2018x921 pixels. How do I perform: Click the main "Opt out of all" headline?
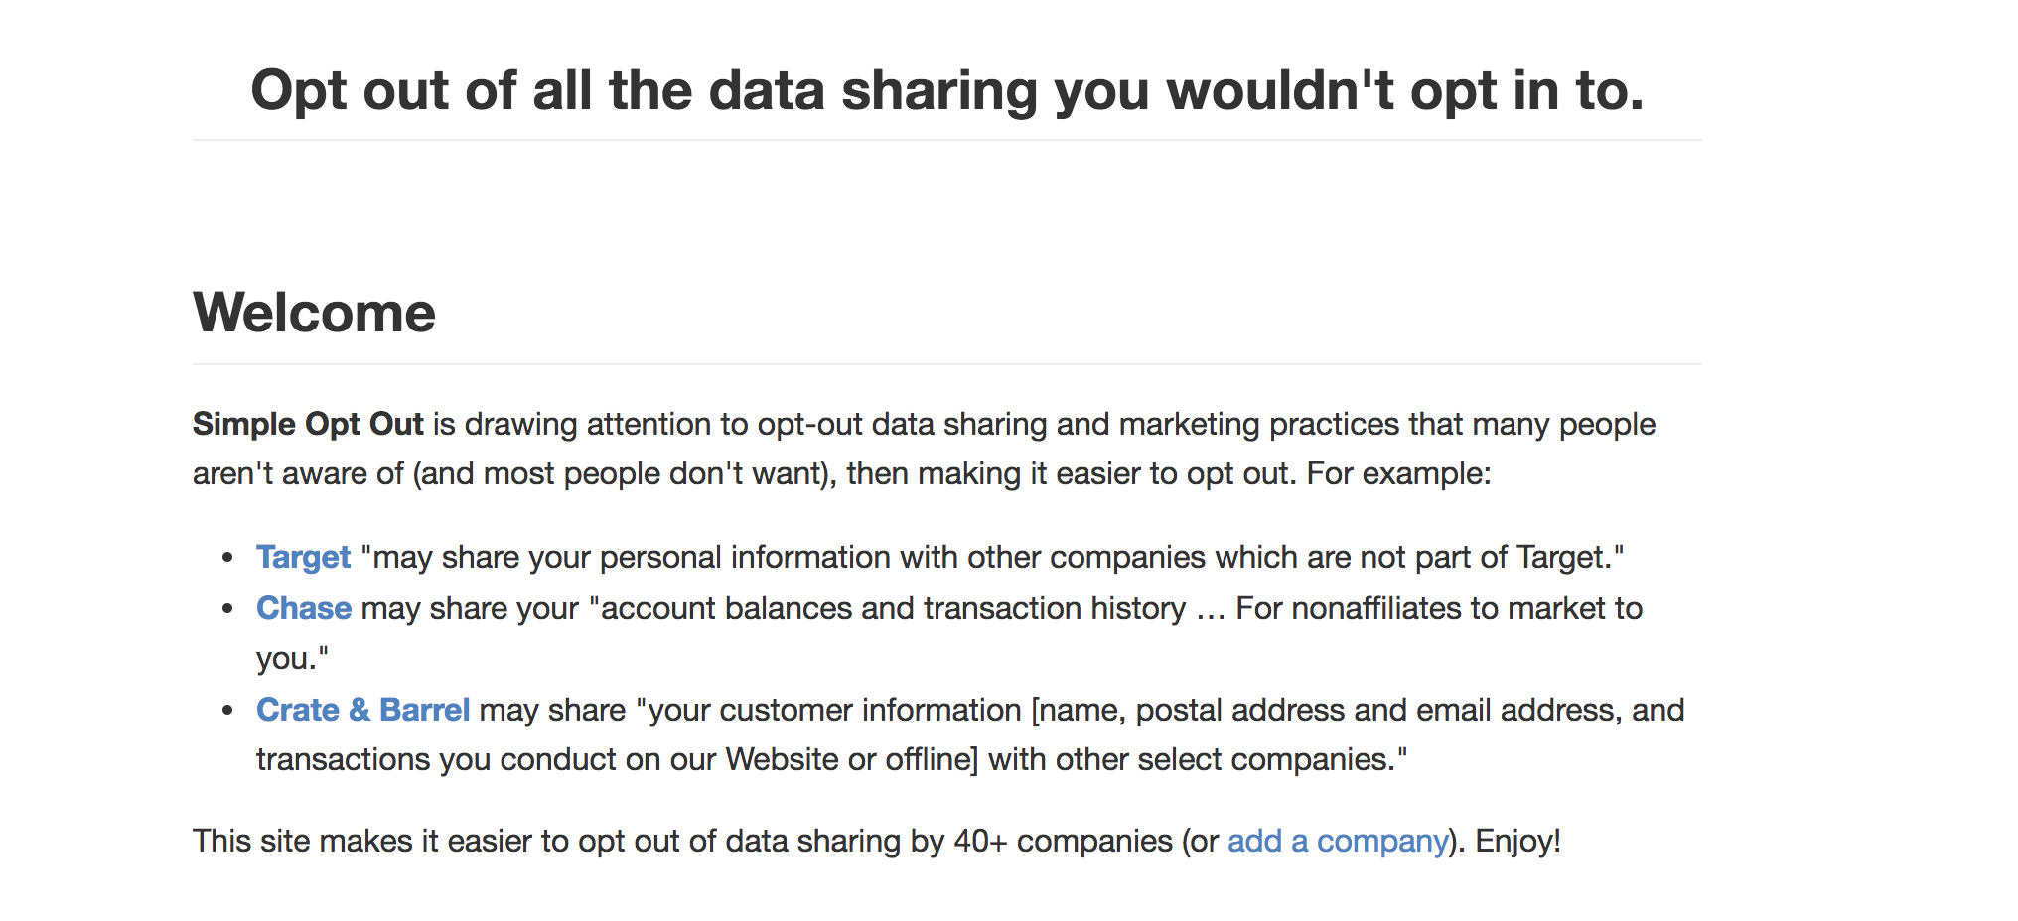pos(946,90)
